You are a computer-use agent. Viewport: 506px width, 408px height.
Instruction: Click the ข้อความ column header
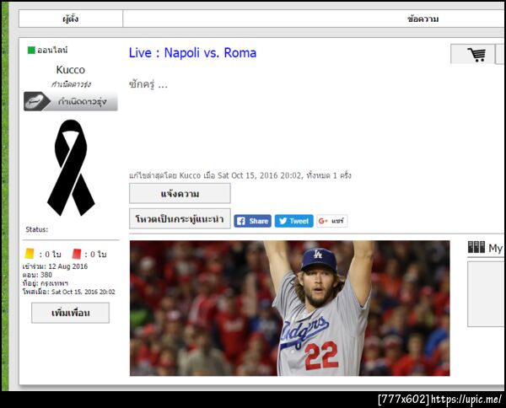pyautogui.click(x=423, y=19)
